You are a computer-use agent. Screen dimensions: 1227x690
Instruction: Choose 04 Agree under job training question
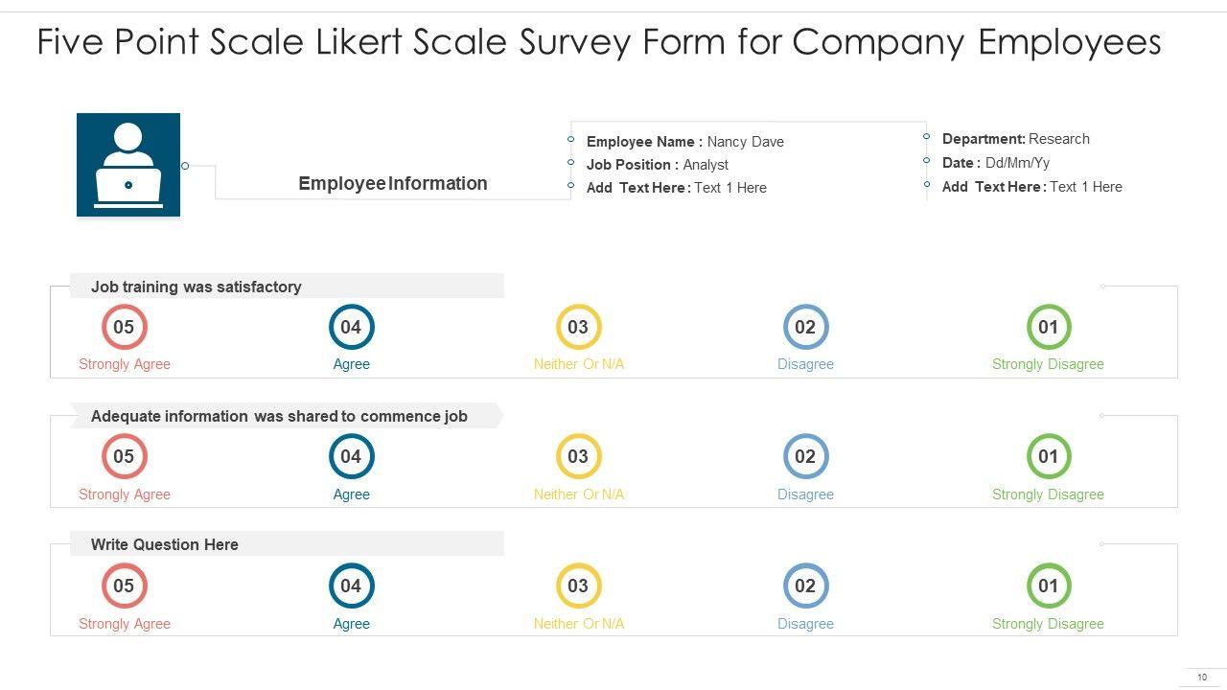(351, 328)
